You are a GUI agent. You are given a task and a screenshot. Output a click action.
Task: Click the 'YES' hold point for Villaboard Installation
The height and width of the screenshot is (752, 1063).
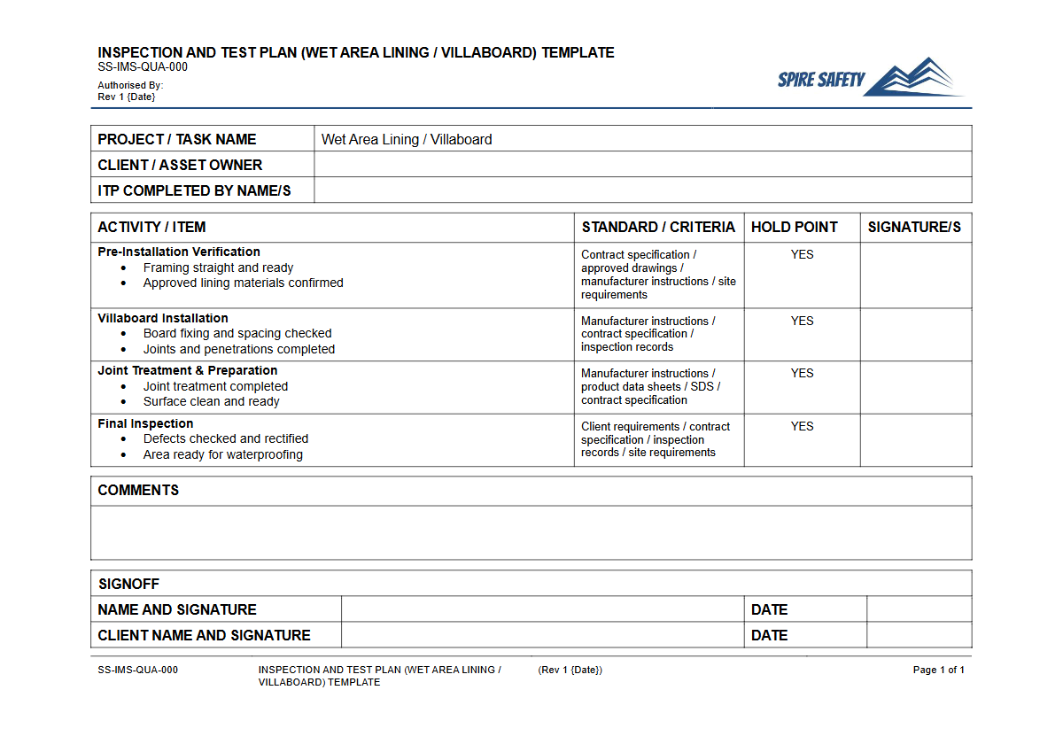point(803,321)
